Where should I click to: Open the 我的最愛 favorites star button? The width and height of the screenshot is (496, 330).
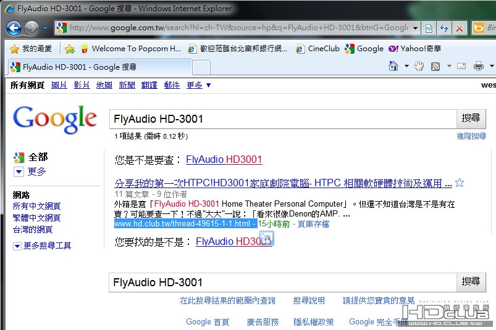point(31,49)
